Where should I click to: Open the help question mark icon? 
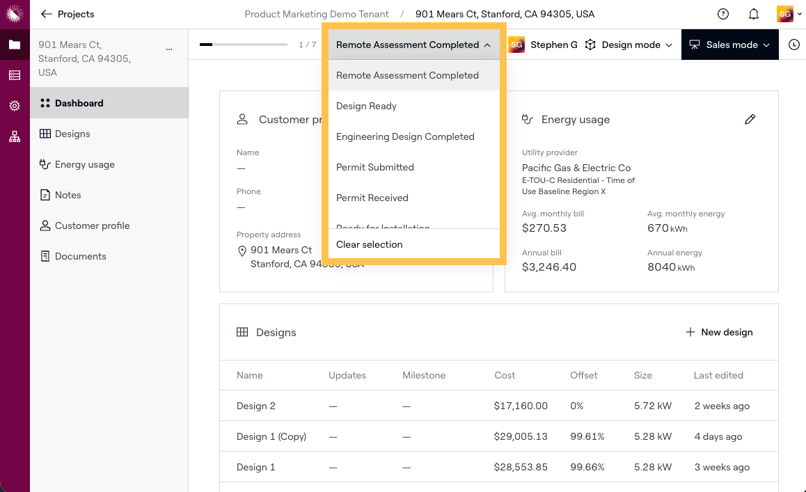[722, 14]
